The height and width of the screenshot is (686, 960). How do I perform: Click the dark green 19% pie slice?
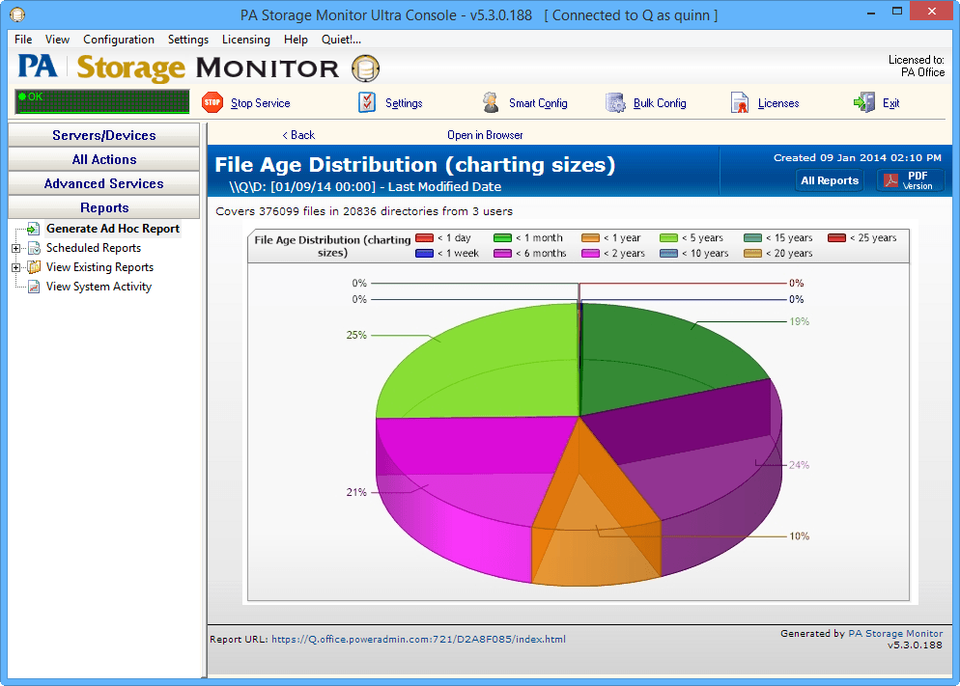pyautogui.click(x=649, y=361)
